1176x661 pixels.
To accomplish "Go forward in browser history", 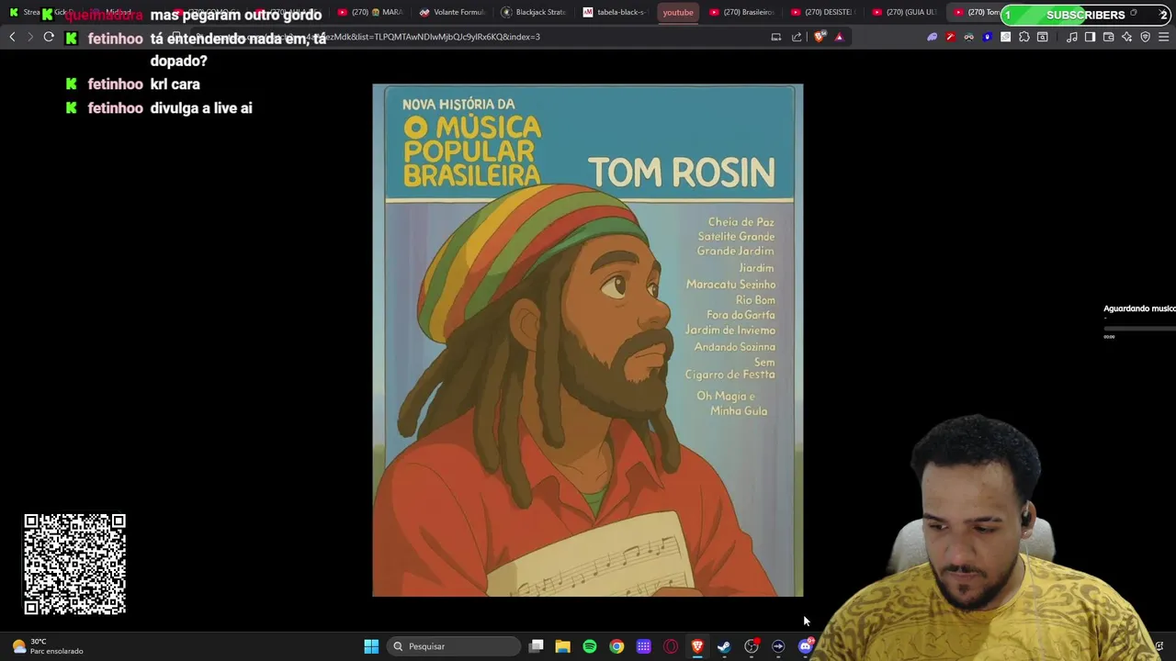I will coord(29,37).
